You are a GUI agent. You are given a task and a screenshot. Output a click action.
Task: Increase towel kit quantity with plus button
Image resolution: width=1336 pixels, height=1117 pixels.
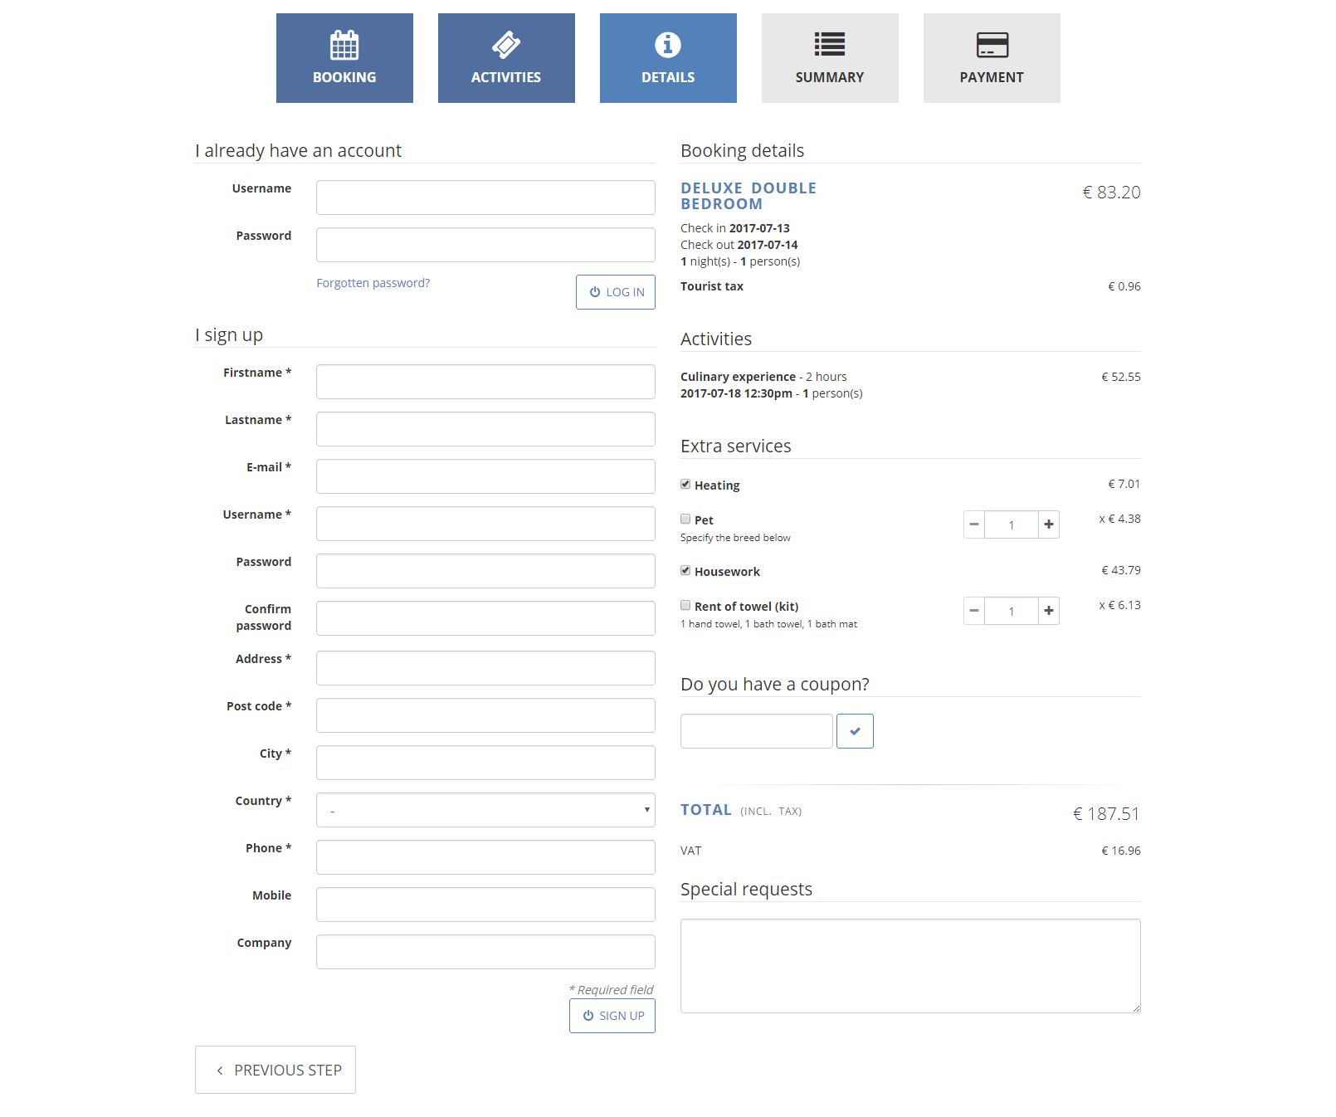tap(1049, 611)
